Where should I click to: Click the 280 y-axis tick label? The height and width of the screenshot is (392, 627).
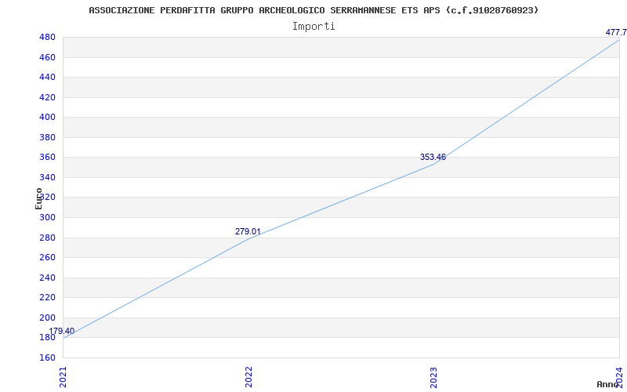coord(47,238)
